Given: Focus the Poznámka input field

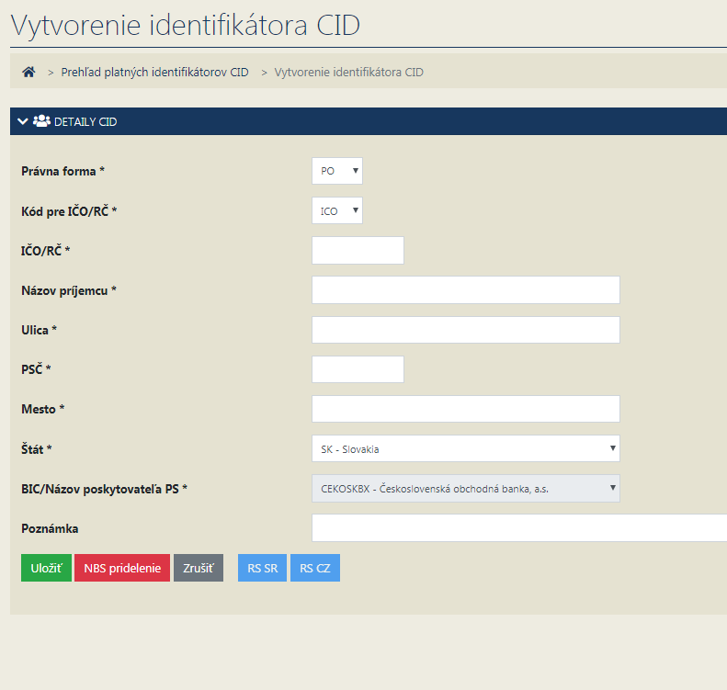Looking at the screenshot, I should [519, 527].
